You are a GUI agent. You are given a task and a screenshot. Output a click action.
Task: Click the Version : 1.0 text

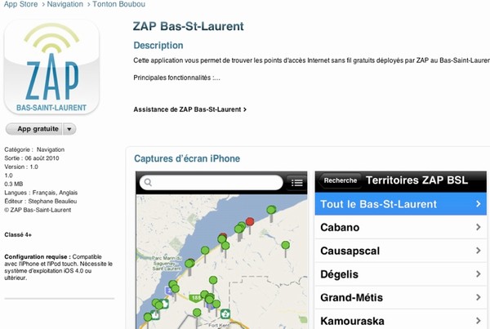point(21,167)
